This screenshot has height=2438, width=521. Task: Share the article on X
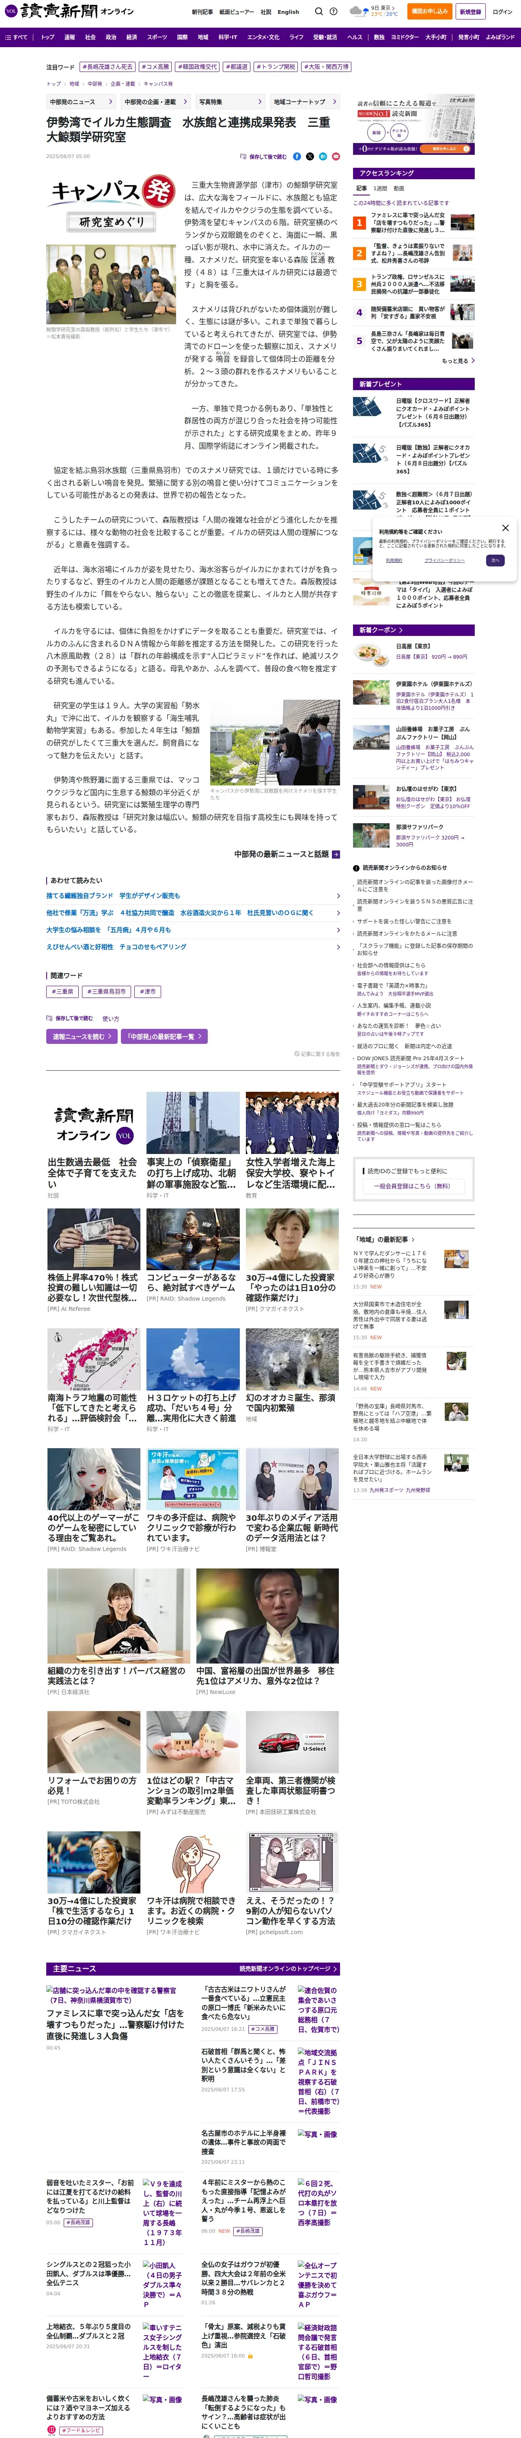point(309,156)
